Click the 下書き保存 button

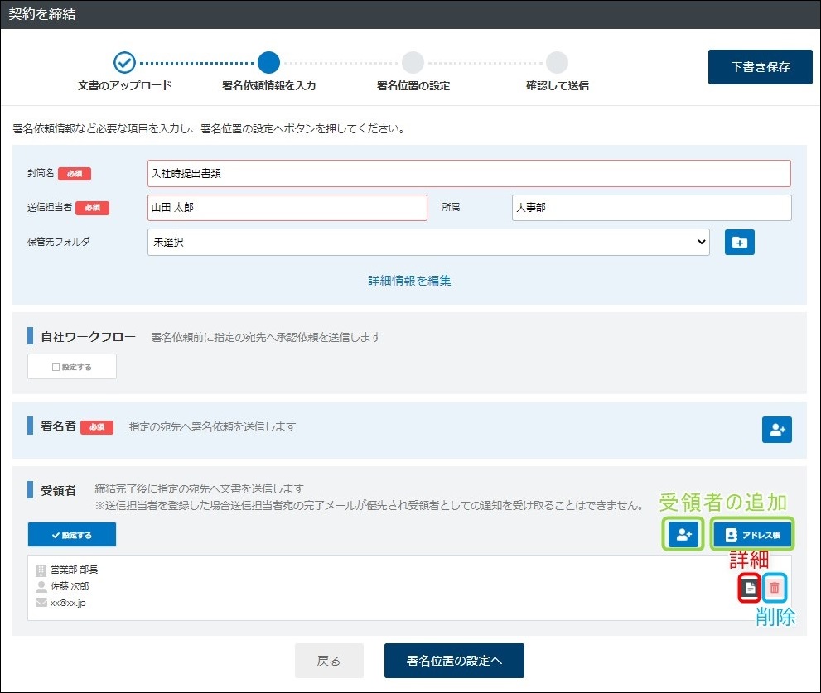point(761,67)
